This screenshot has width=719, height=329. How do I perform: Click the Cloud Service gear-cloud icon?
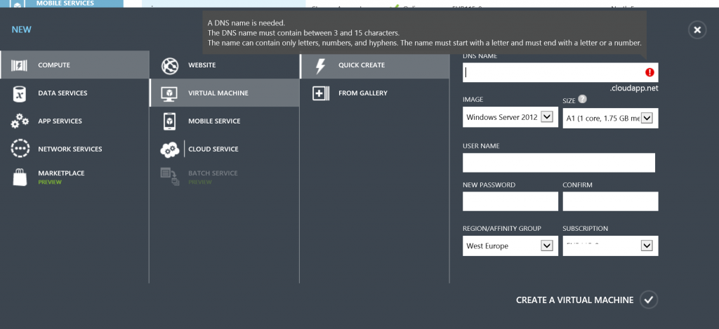pos(170,149)
